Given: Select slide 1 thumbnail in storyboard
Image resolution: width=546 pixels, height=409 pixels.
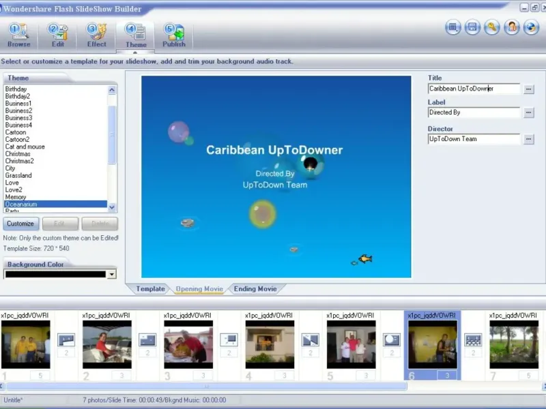Looking at the screenshot, I should [25, 345].
